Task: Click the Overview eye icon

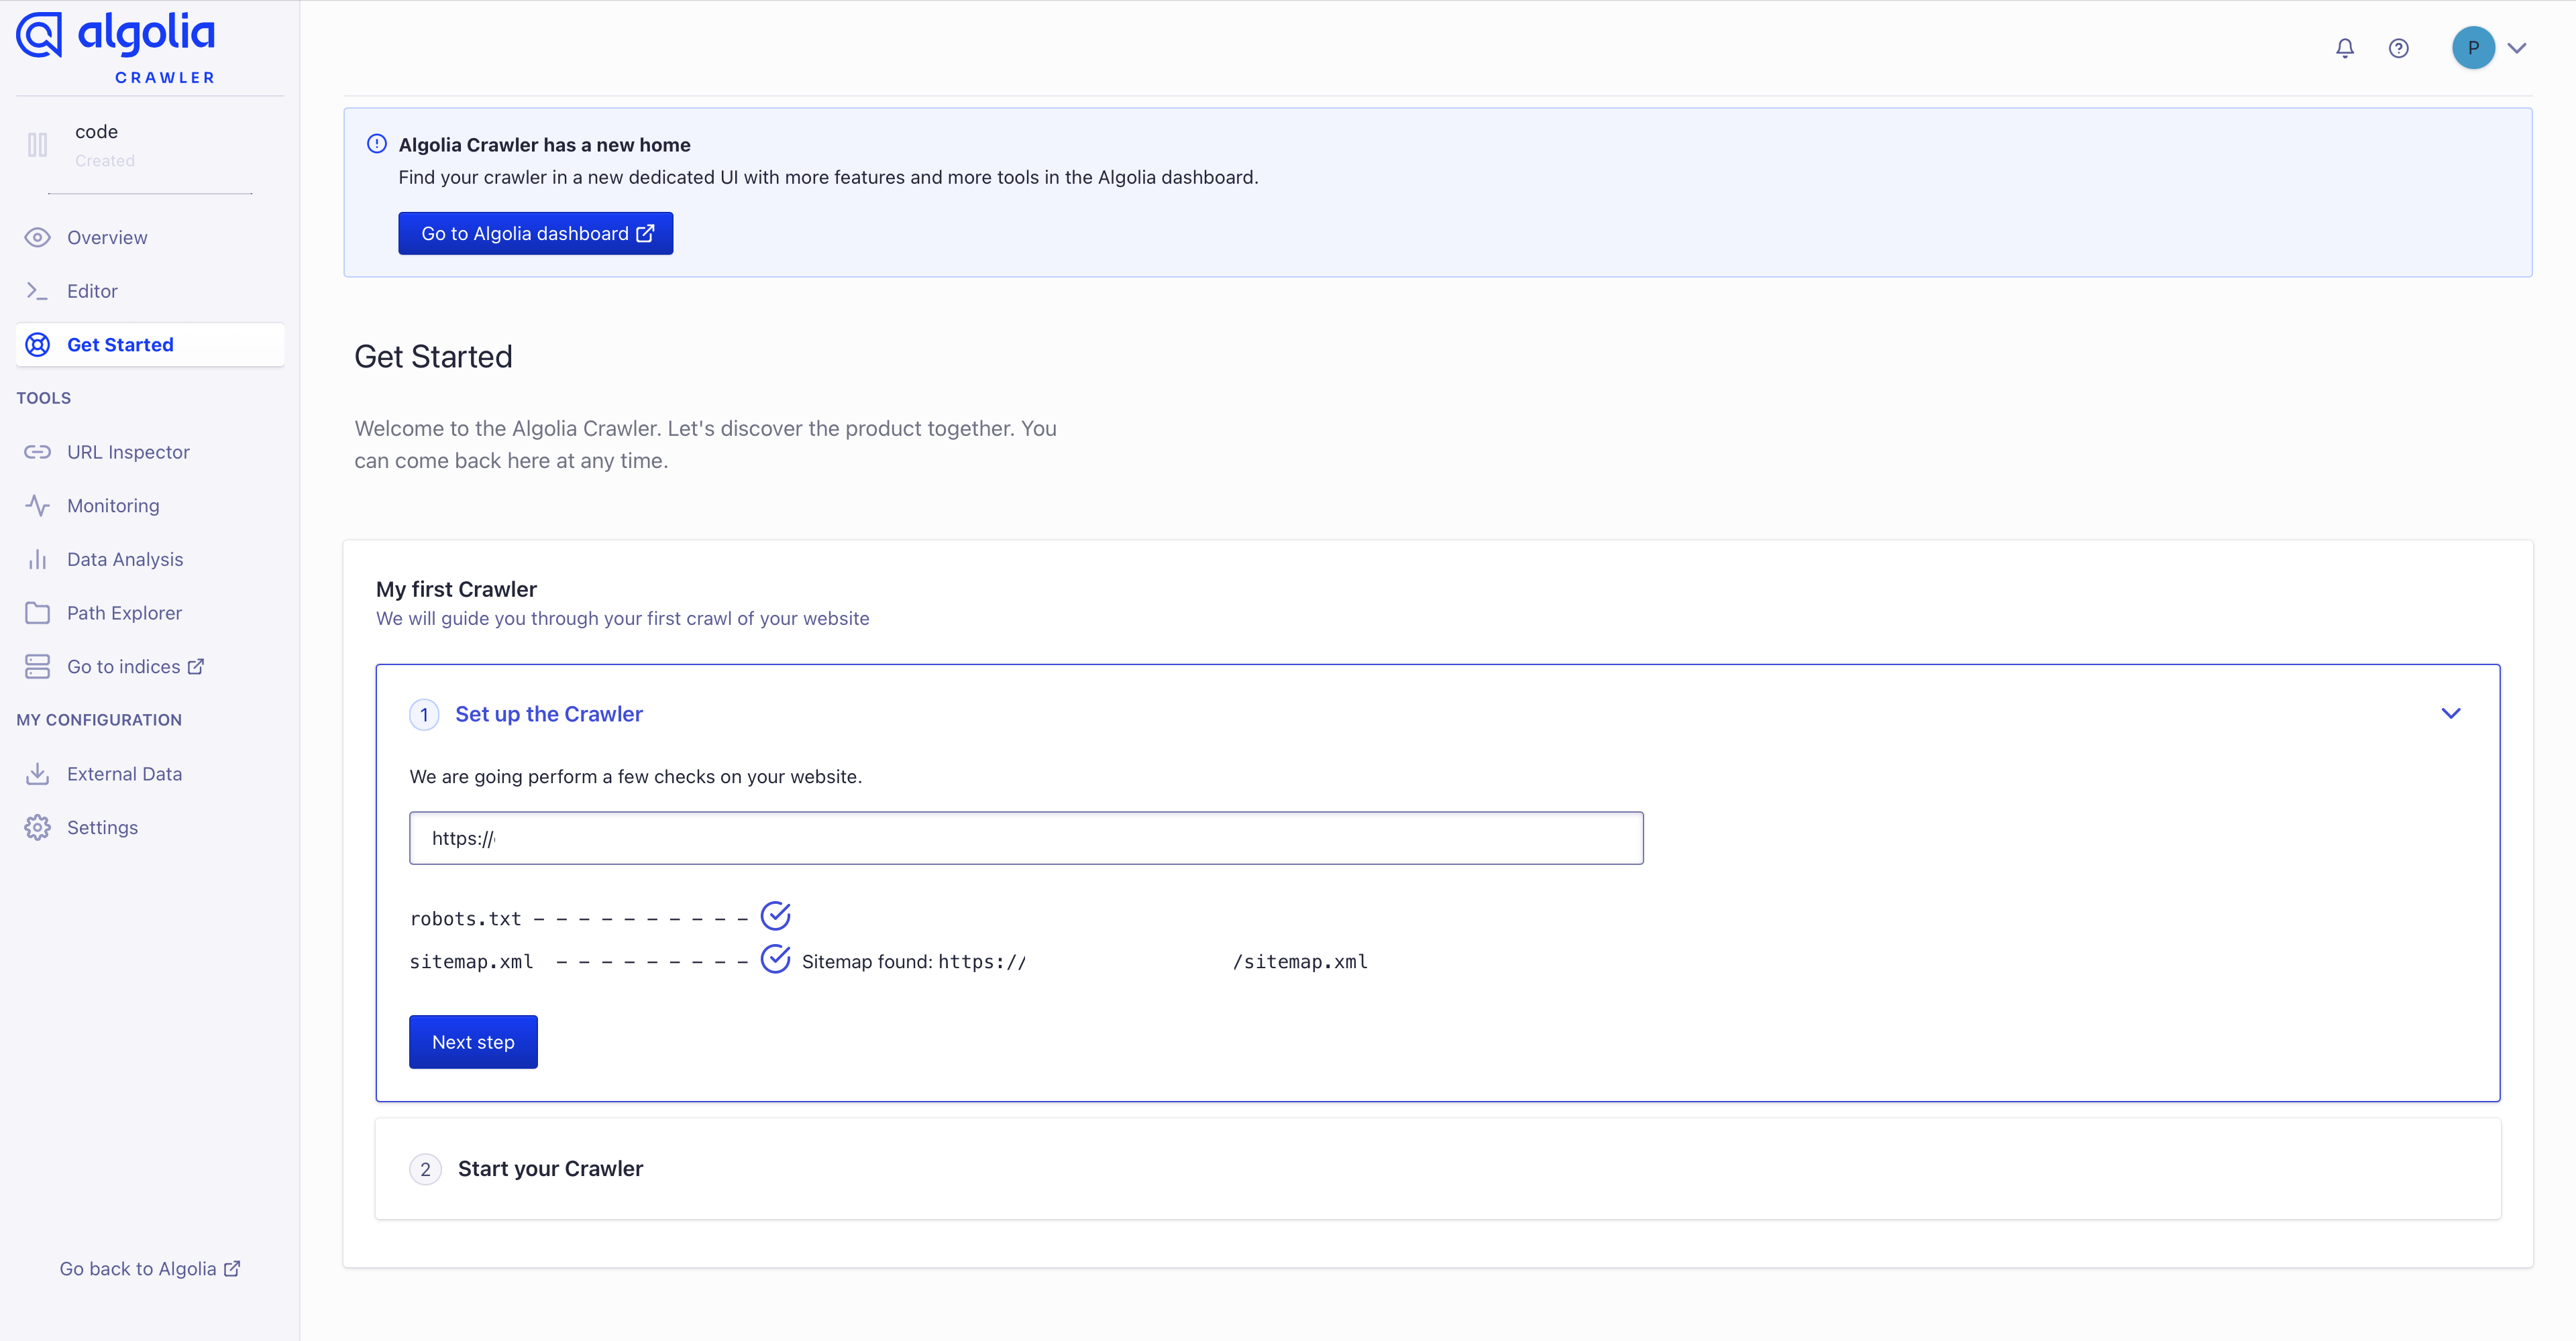Action: [x=37, y=237]
